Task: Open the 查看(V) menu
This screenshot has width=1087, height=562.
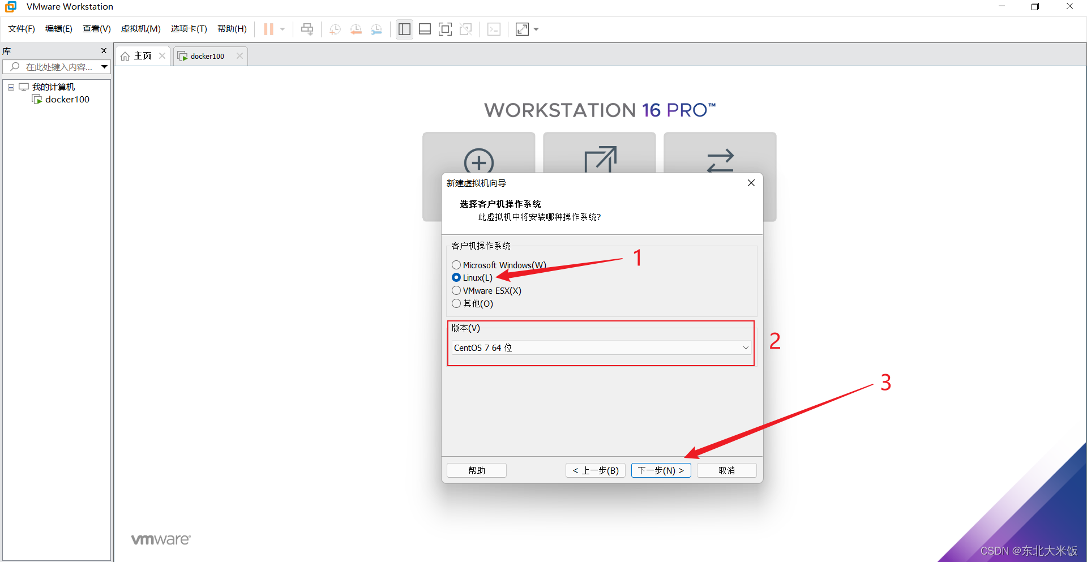Action: 97,29
